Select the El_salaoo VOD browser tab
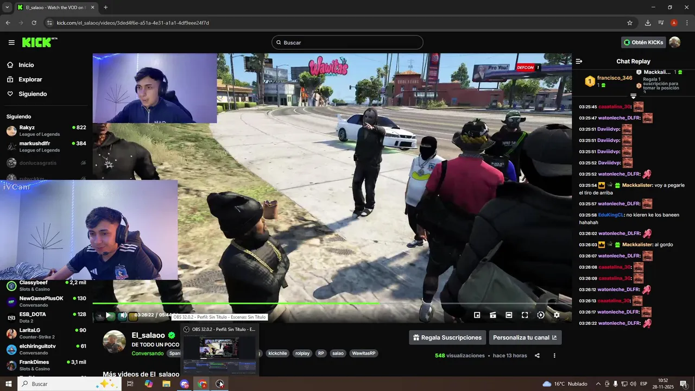The image size is (695, 391). pyautogui.click(x=55, y=8)
